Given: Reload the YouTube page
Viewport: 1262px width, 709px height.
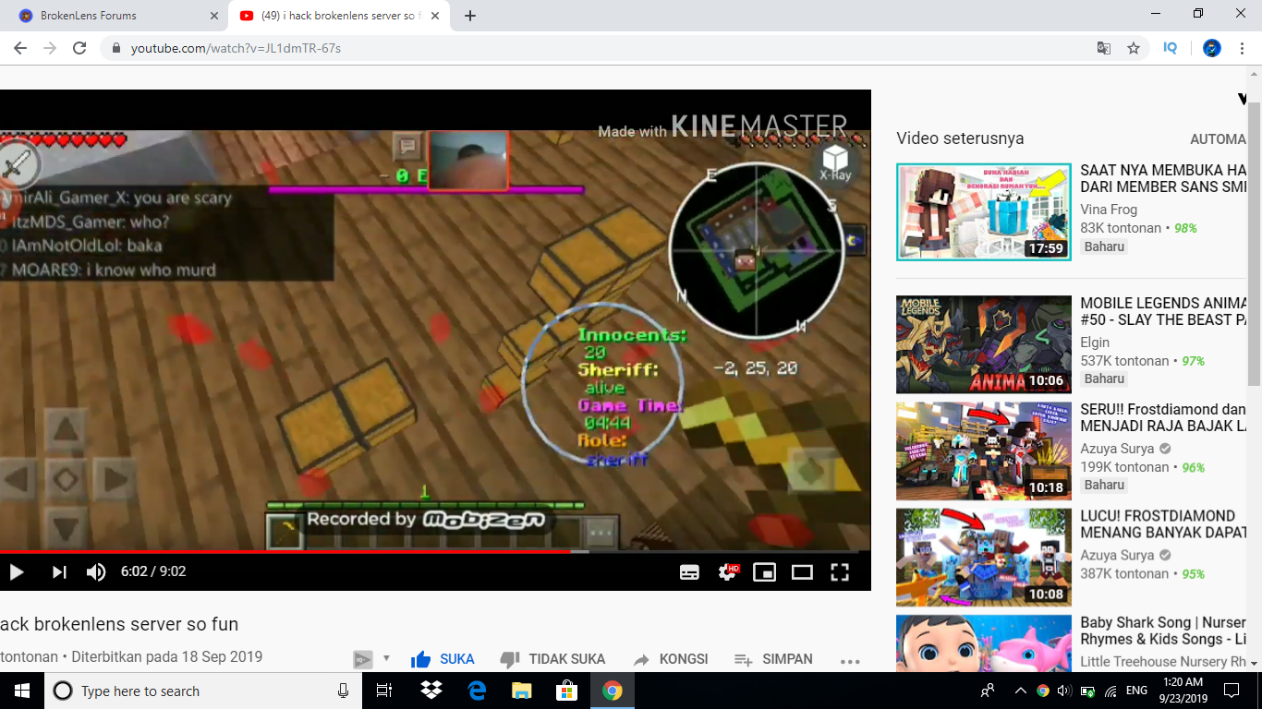Looking at the screenshot, I should point(79,48).
